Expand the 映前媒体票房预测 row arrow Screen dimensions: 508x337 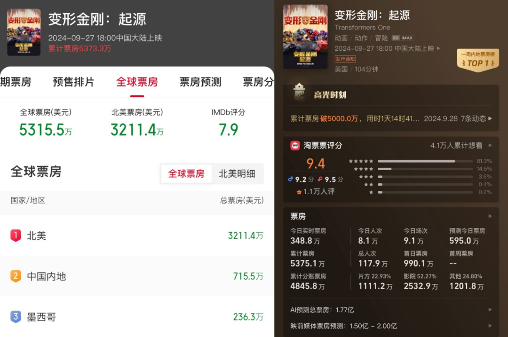pos(490,326)
